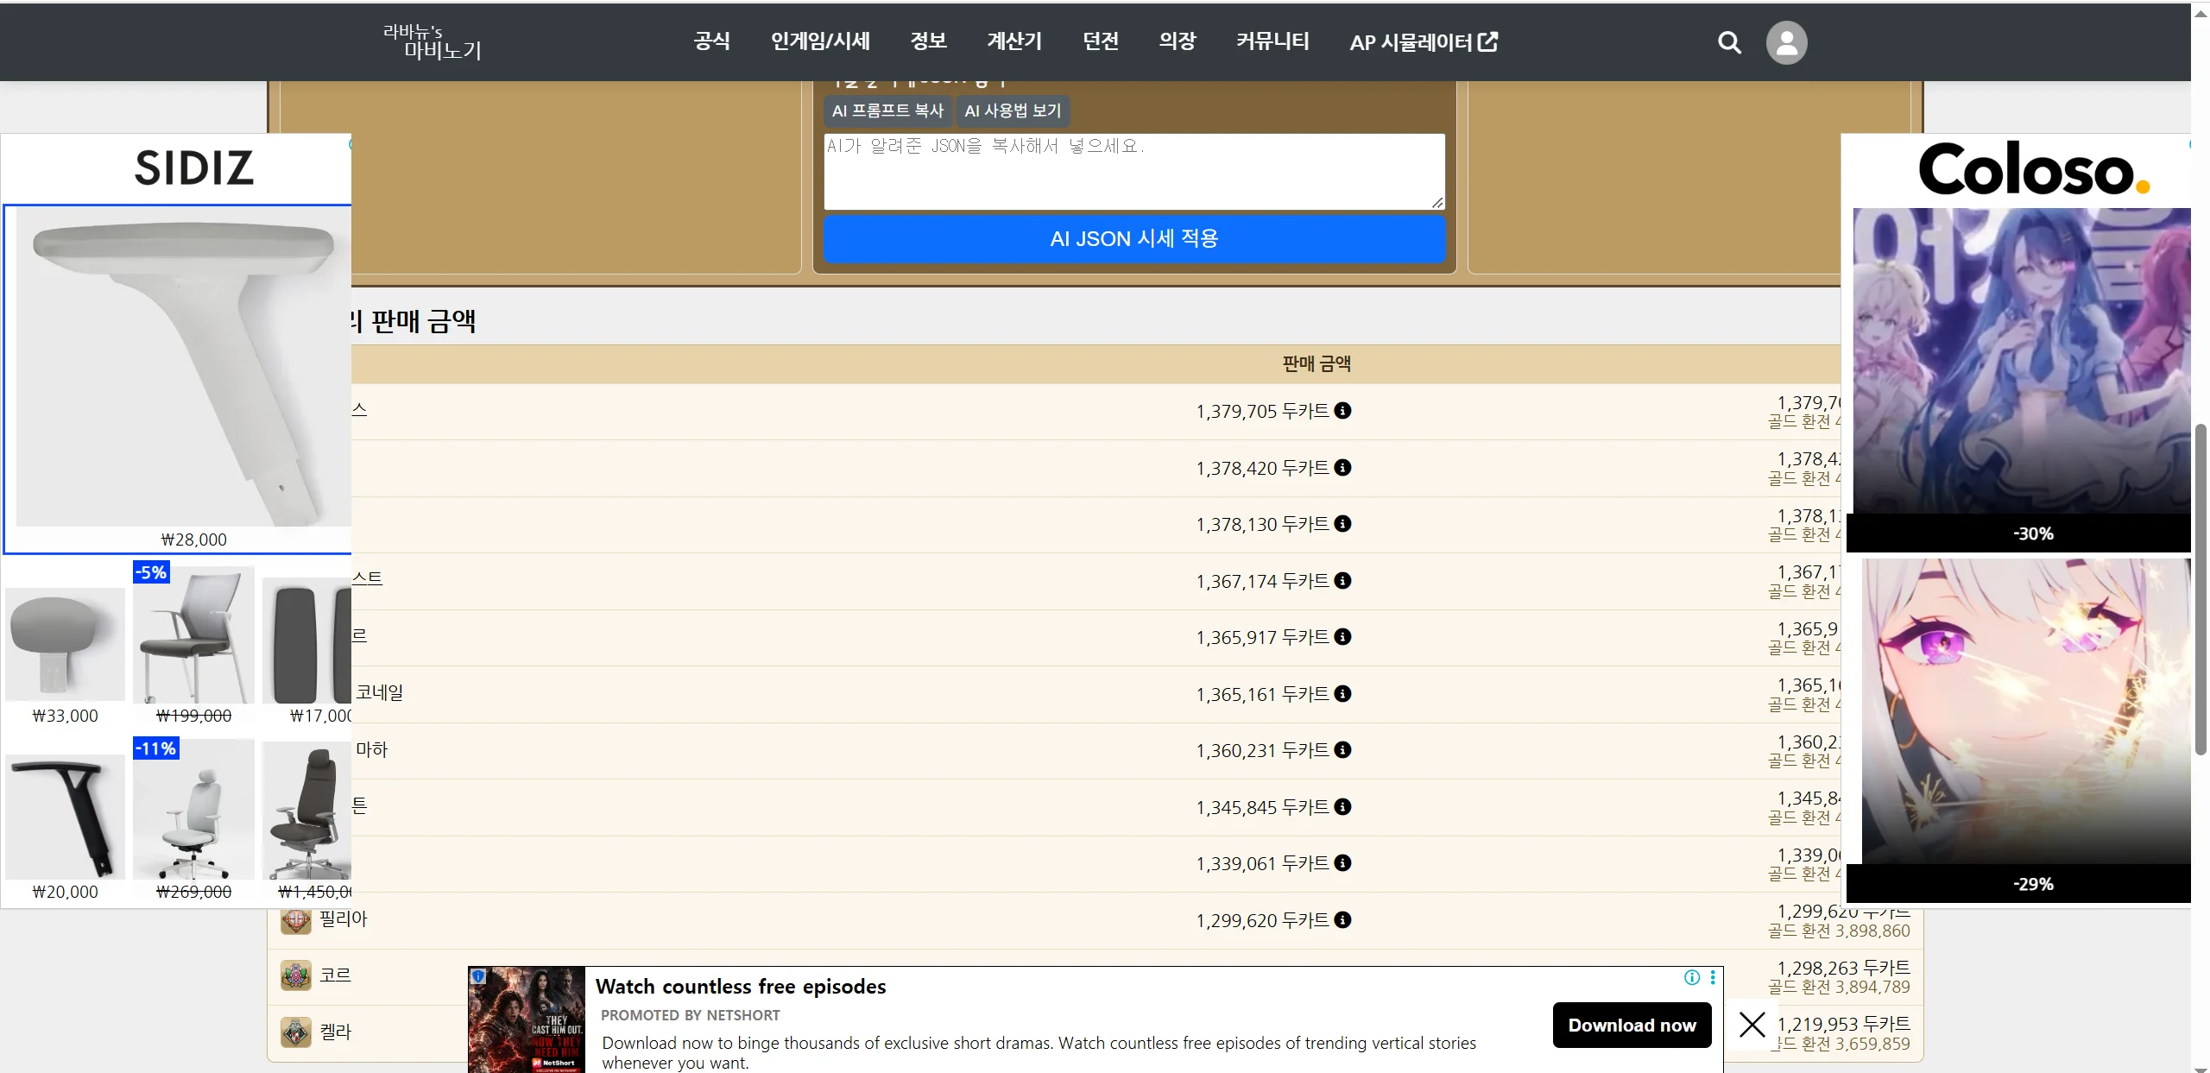Open the NetShort ad info icon
Screen dimensions: 2210x1073
pyautogui.click(x=1692, y=977)
